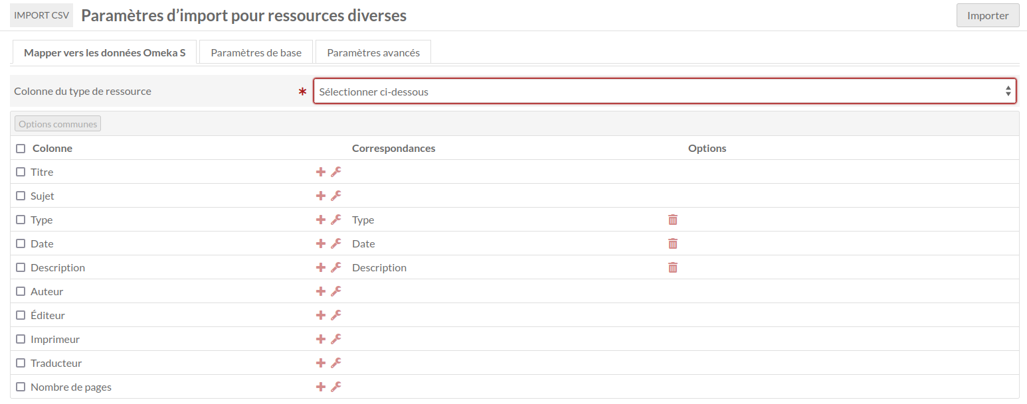The image size is (1027, 404).
Task: Delete the Type mapping with trash icon
Action: [x=673, y=220]
